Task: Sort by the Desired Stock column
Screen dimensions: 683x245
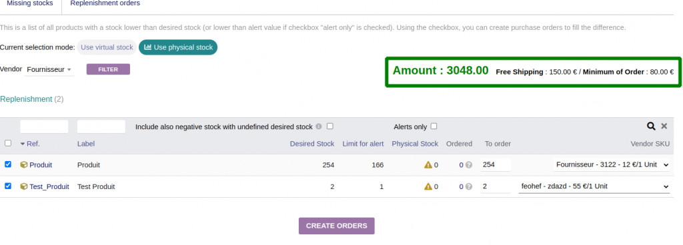Action: (312, 144)
